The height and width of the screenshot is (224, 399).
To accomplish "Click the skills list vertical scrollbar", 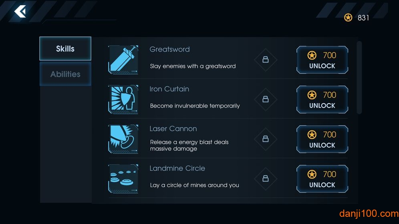I will [359, 77].
